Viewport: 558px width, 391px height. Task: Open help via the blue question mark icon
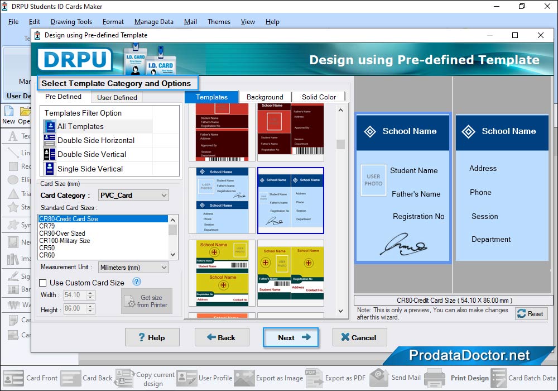tap(137, 282)
